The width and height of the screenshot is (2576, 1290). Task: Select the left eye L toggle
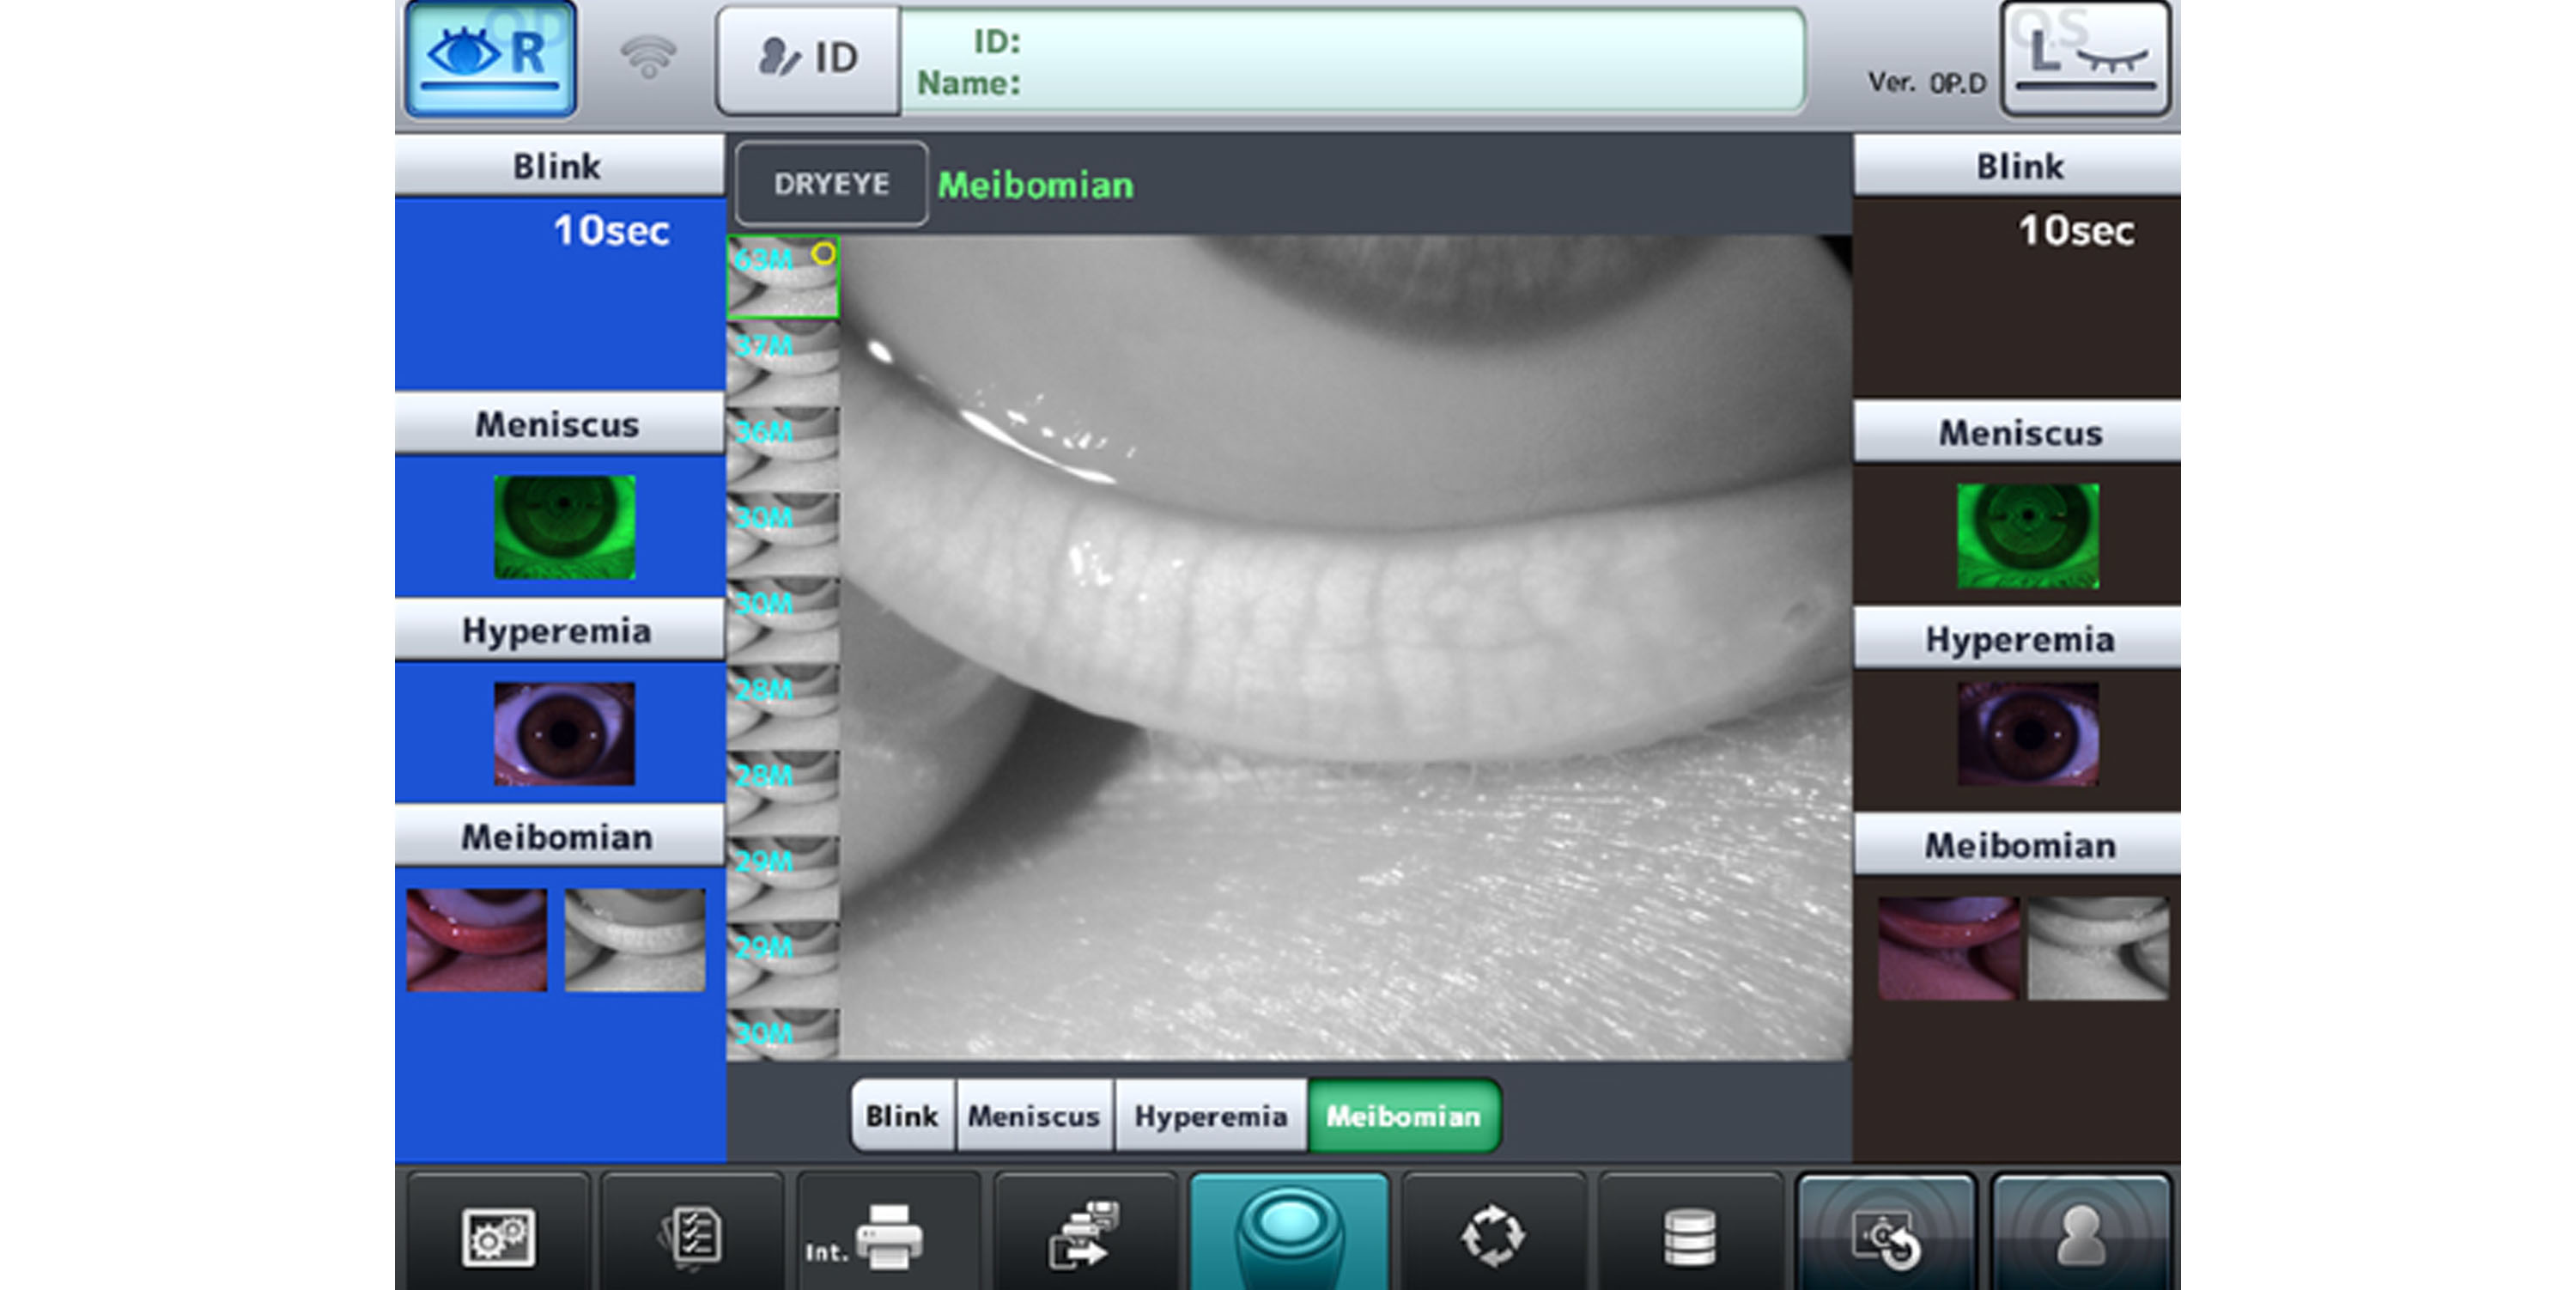[x=2085, y=58]
